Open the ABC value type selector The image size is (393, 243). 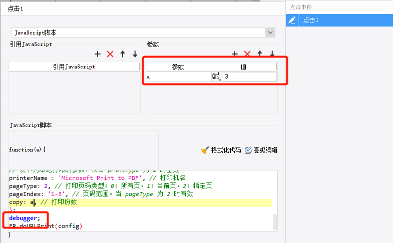click(216, 76)
